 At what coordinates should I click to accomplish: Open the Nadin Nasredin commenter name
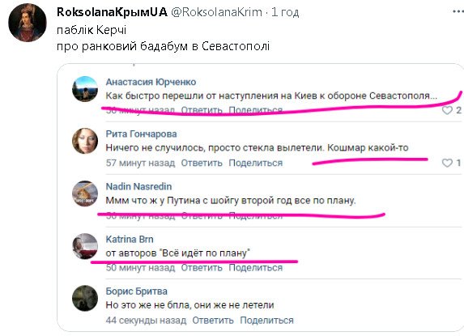pos(138,187)
